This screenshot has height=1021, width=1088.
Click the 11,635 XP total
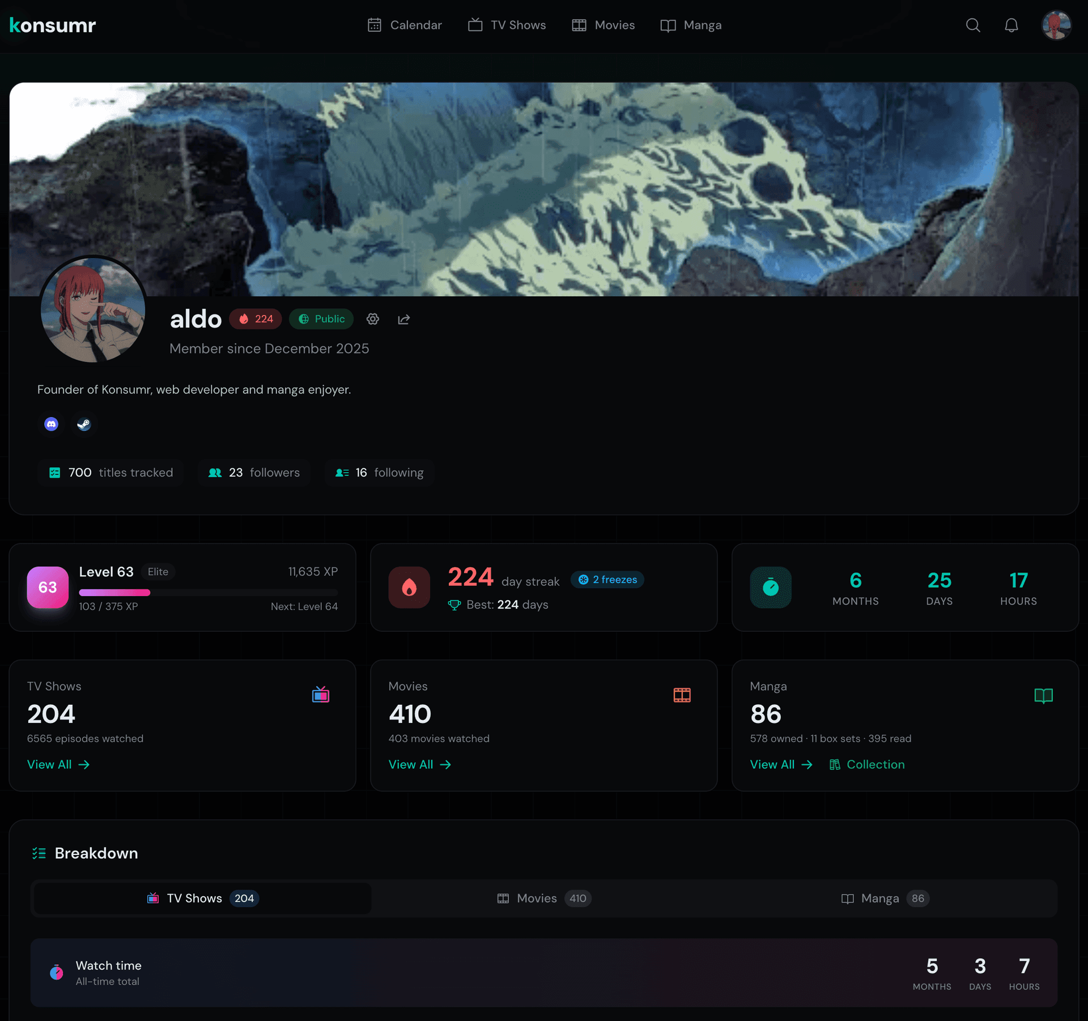point(313,572)
